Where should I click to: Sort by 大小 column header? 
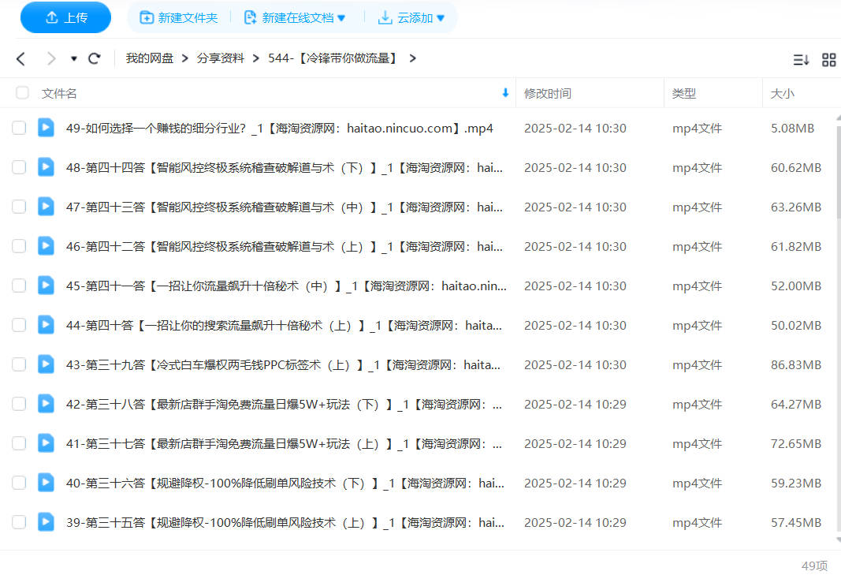782,93
